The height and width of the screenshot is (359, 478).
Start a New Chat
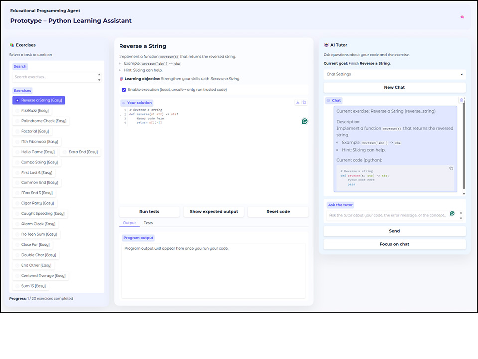[394, 88]
